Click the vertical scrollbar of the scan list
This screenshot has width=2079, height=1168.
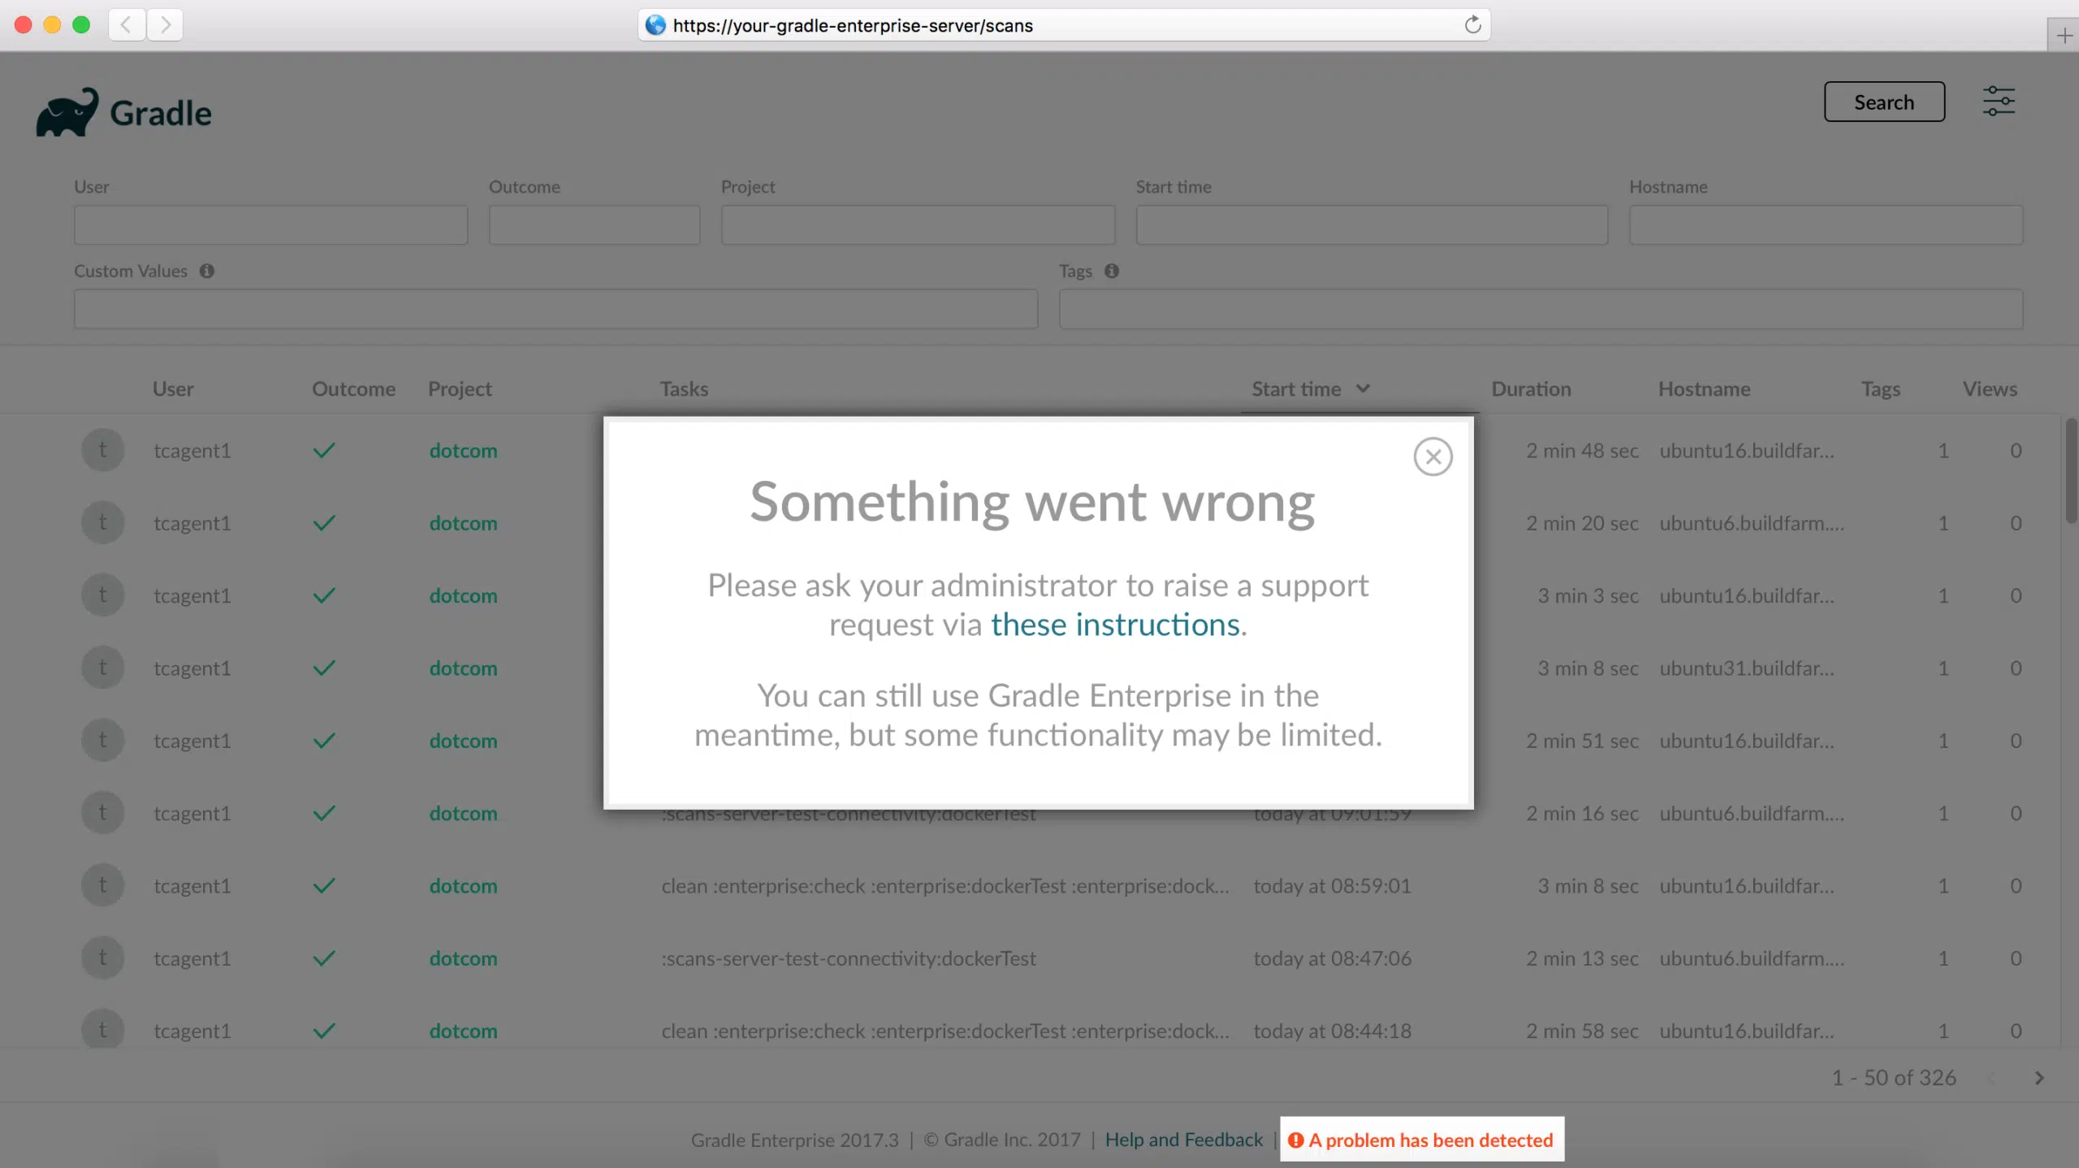2071,471
